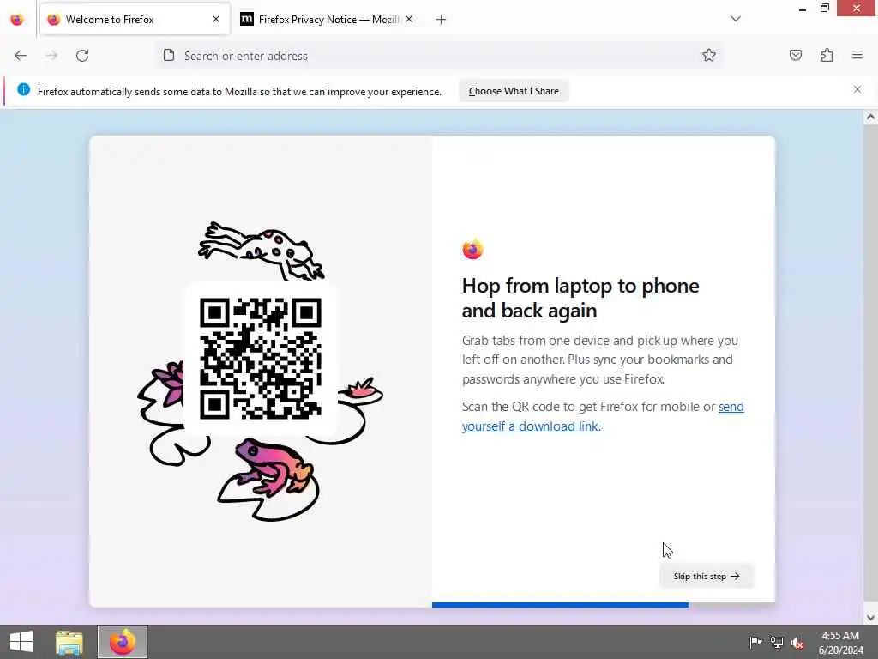Click the QR code image
This screenshot has height=659, width=878.
coord(261,359)
